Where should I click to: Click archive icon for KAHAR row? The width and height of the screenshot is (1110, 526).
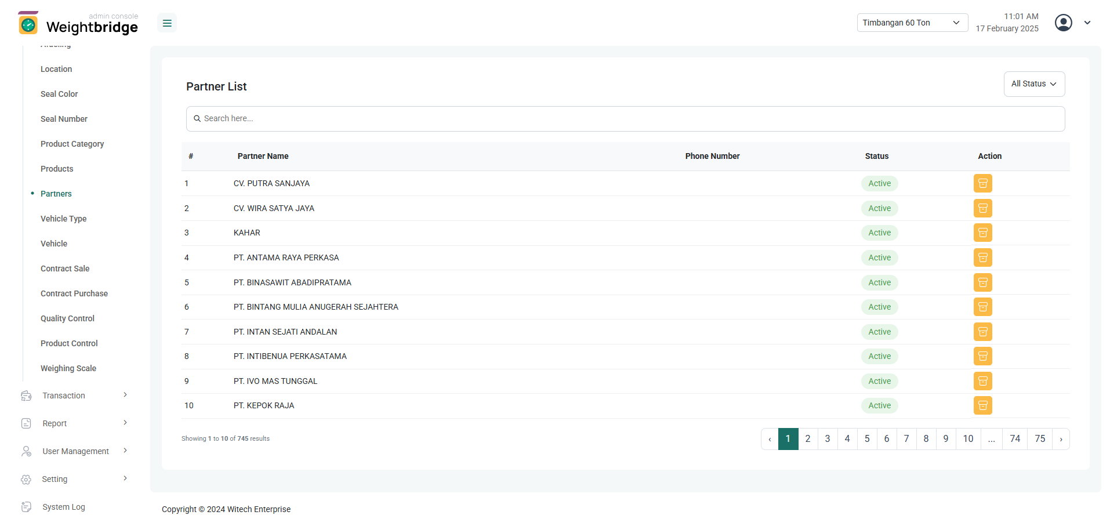[982, 233]
